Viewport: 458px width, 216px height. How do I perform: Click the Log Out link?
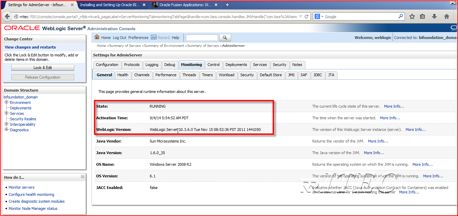pos(119,38)
